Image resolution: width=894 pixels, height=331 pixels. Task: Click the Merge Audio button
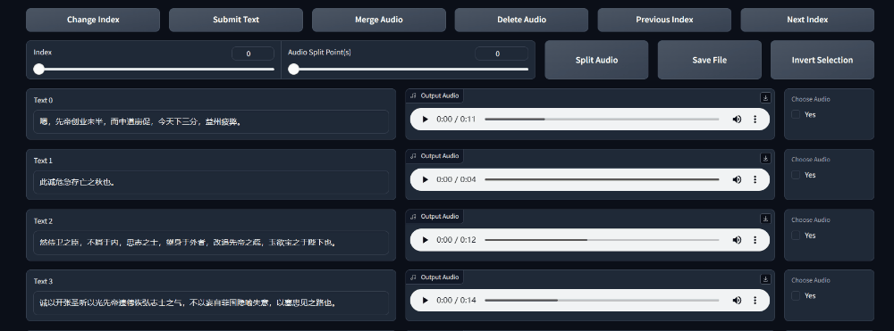[378, 20]
